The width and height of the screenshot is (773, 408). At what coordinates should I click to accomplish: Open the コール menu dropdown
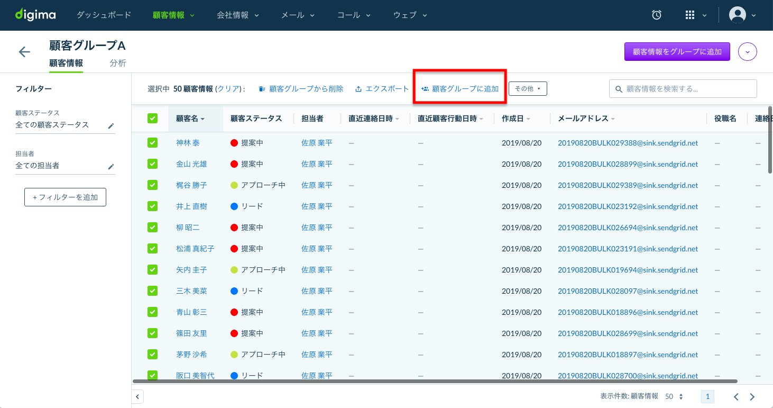354,15
